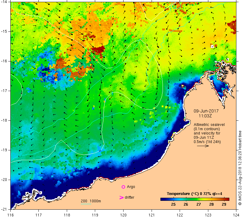
Task: Click the '121' longitude axis label
Action: pos(152,215)
